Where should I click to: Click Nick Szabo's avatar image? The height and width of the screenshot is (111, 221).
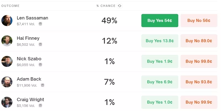click(7, 61)
